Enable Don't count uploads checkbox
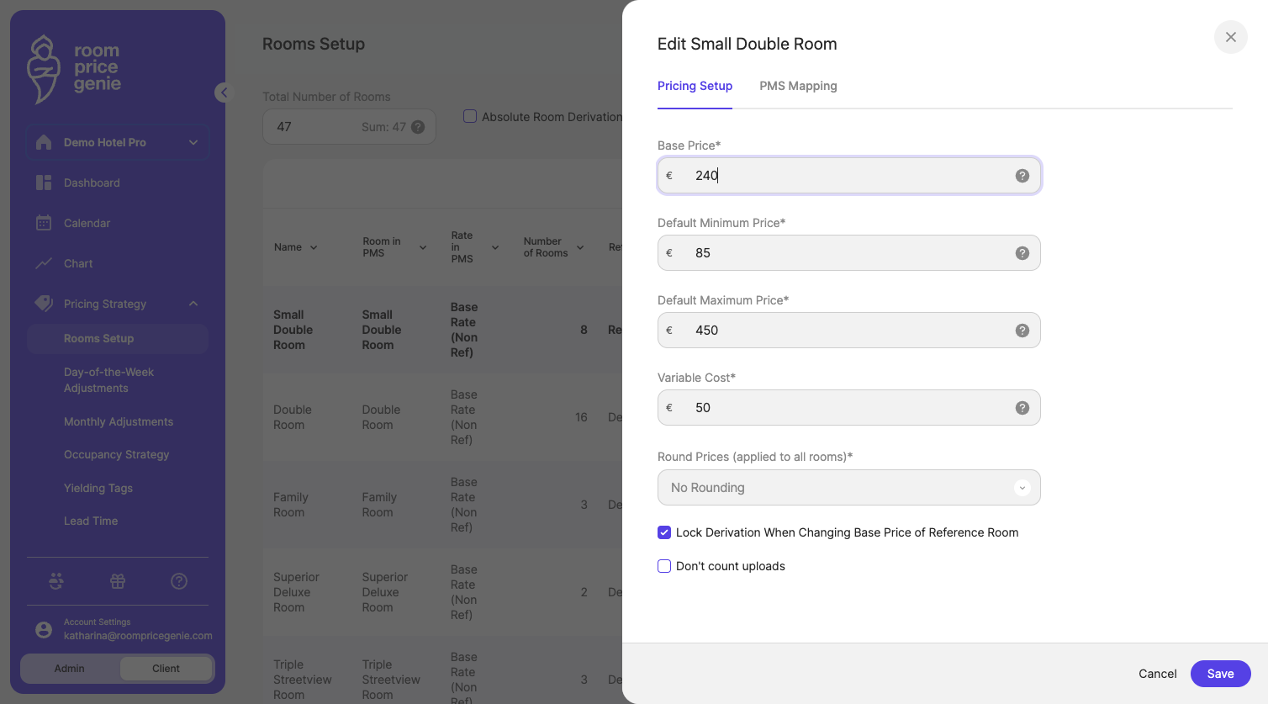This screenshot has width=1268, height=704. coord(664,566)
